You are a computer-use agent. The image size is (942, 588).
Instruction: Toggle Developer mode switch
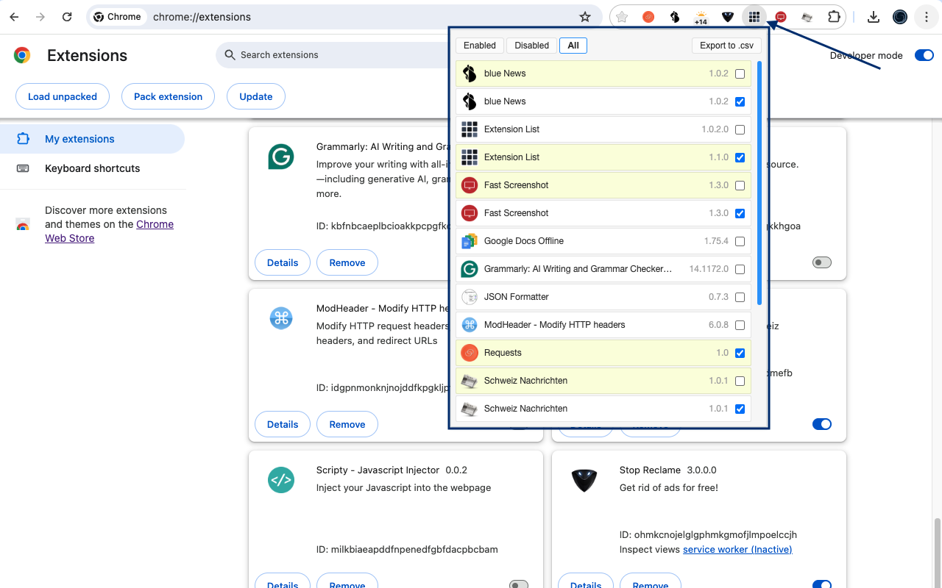coord(924,55)
